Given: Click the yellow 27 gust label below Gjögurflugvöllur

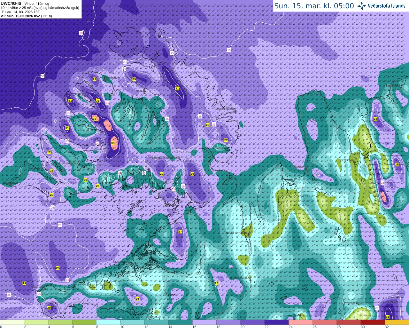Looking at the screenshot, I should 226,140.
